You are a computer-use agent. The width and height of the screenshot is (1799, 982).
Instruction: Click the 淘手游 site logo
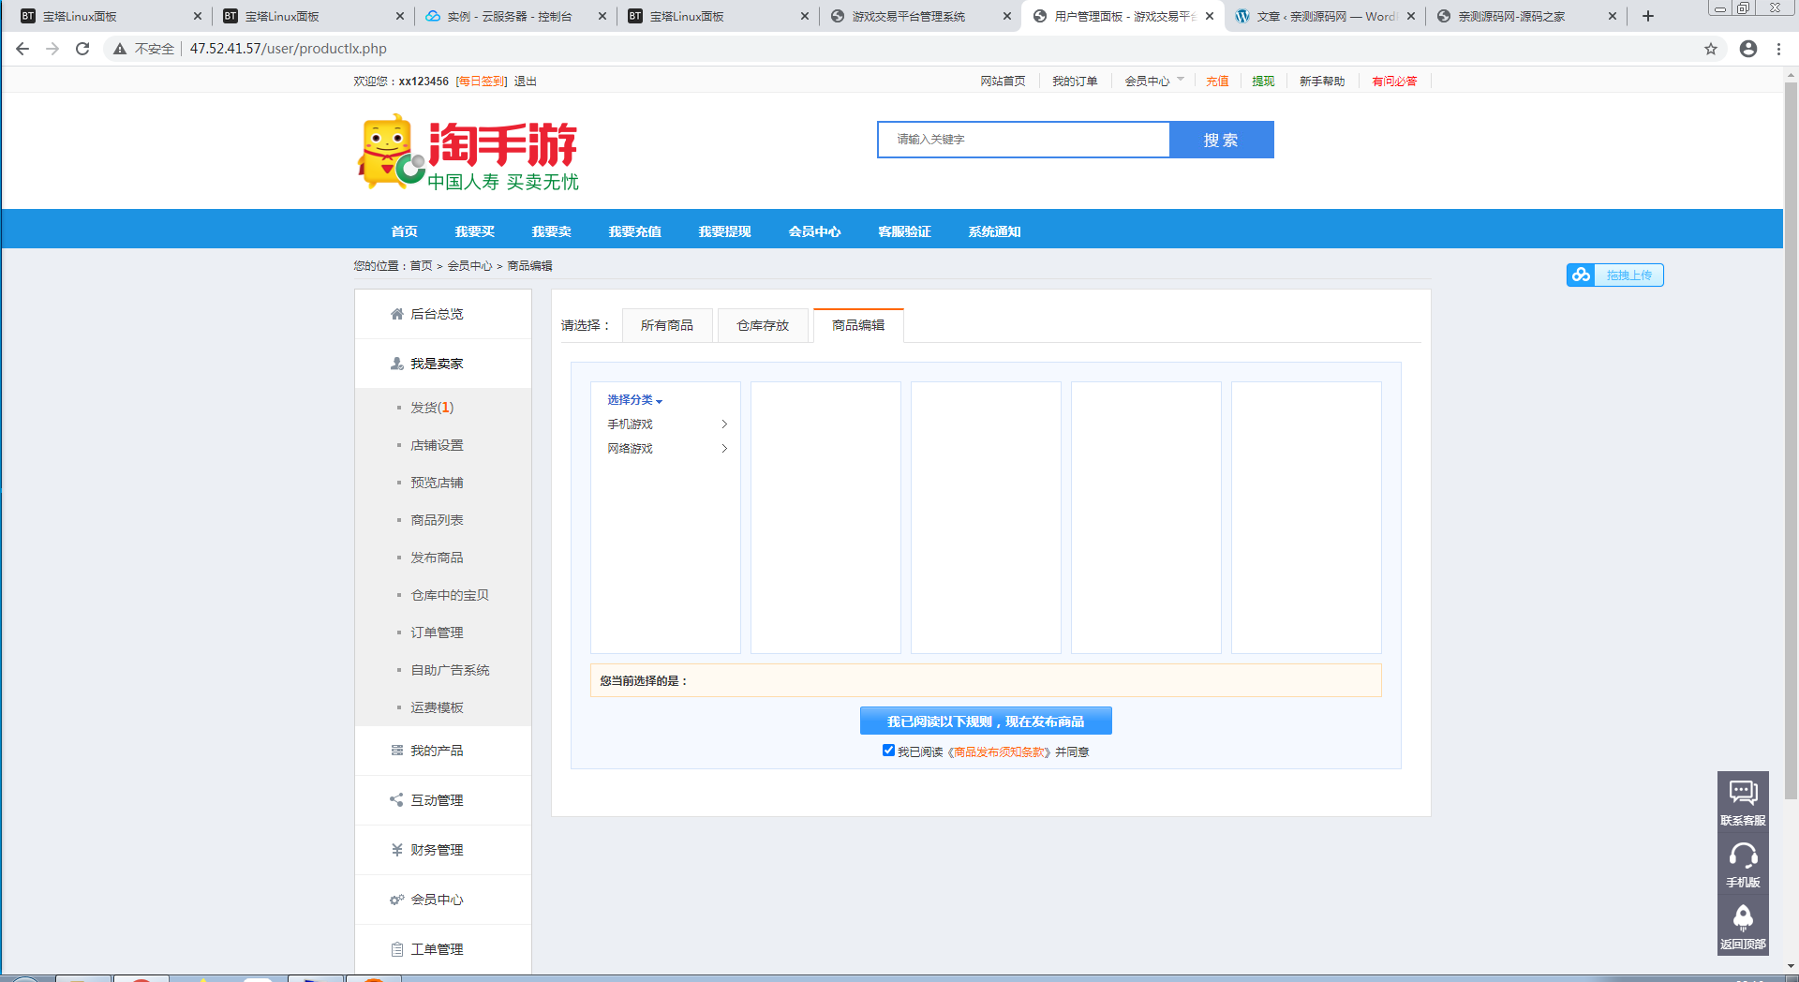[468, 153]
